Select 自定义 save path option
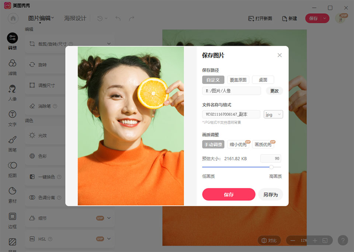 [213, 80]
